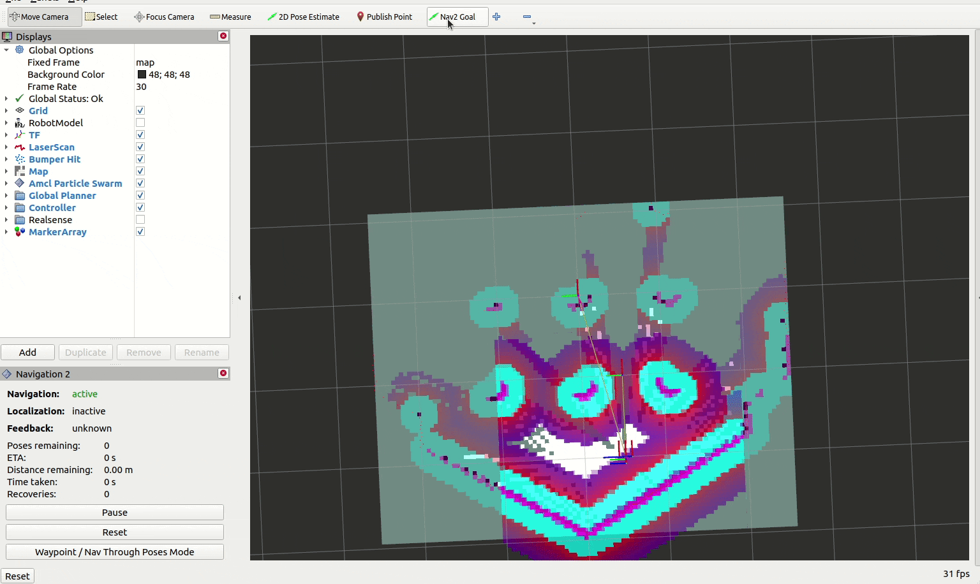Disable the LaserScan display checkbox
This screenshot has height=584, width=980.
pyautogui.click(x=140, y=147)
